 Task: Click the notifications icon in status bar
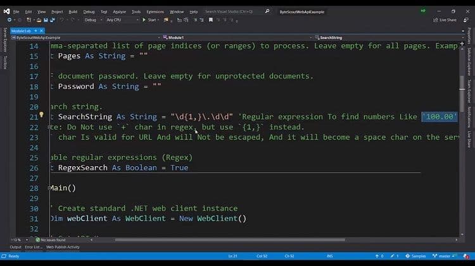469,256
